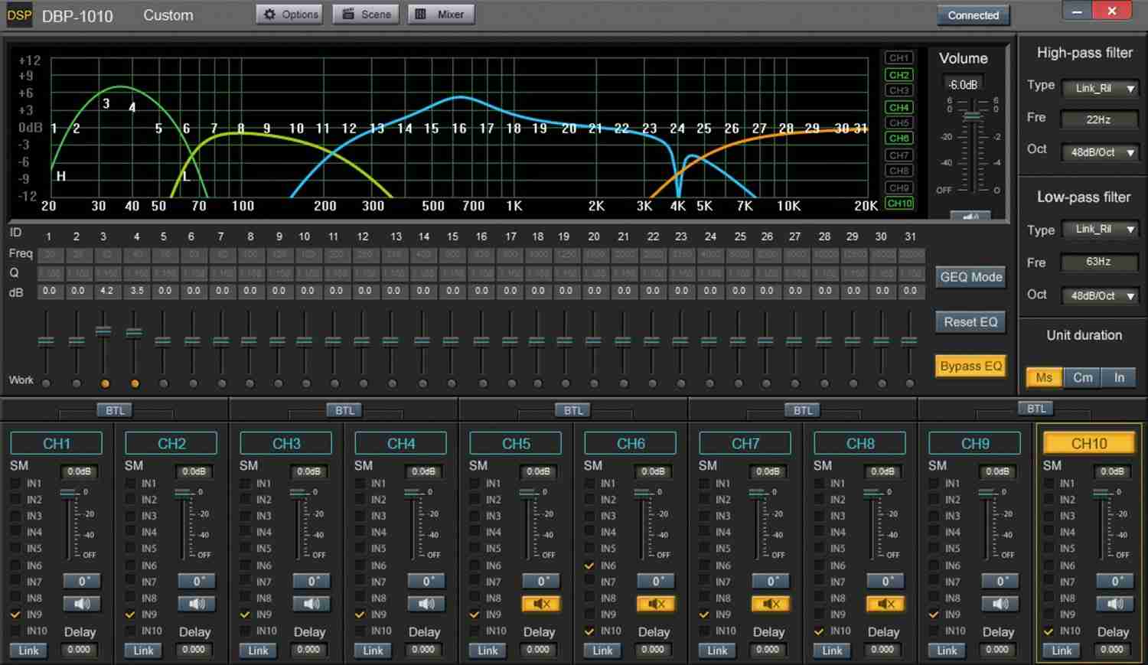Viewport: 1148px width, 665px height.
Task: Uncheck IN9 input on CH2
Action: click(130, 614)
